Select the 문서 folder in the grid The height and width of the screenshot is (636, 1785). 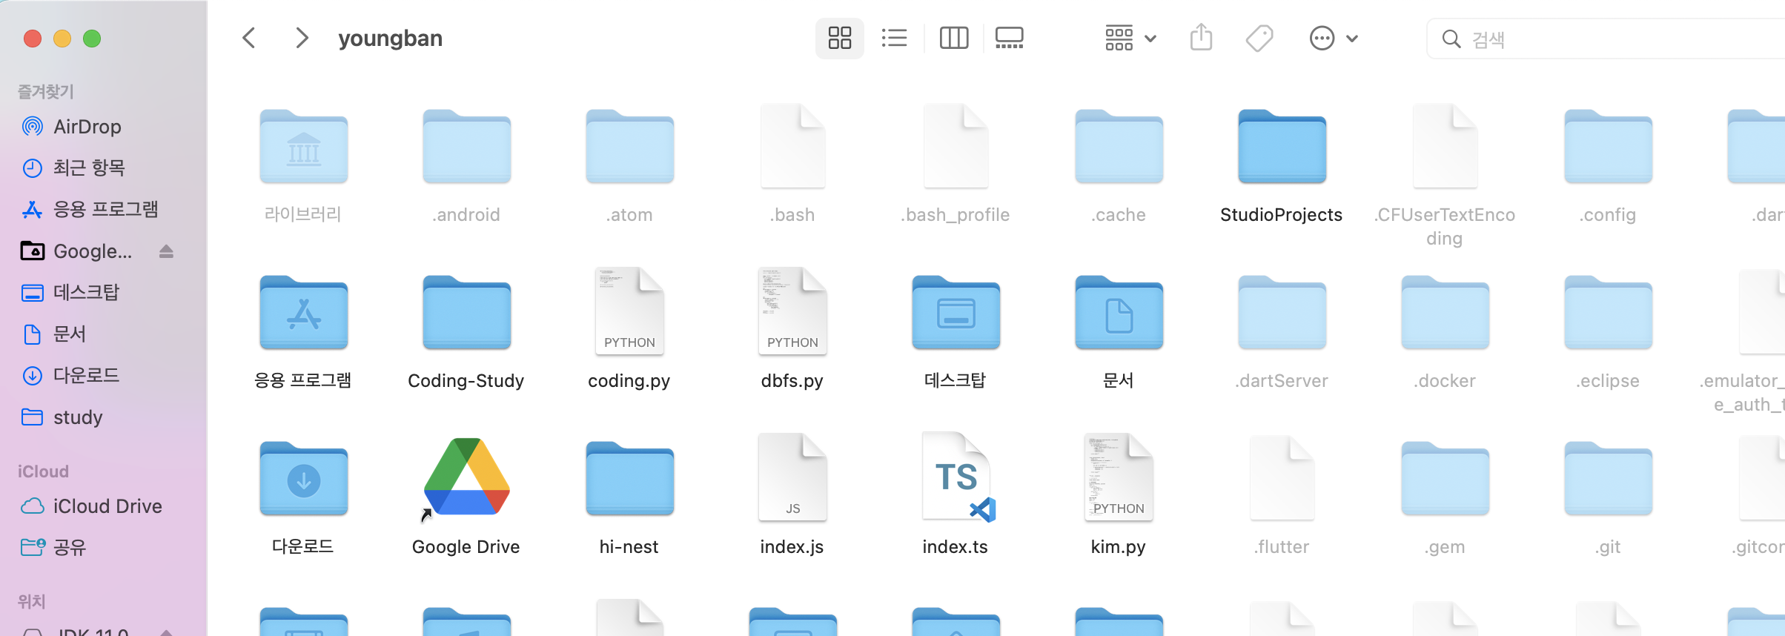[1119, 313]
